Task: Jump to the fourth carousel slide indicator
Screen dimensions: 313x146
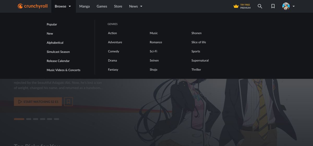Action: (x=43, y=119)
